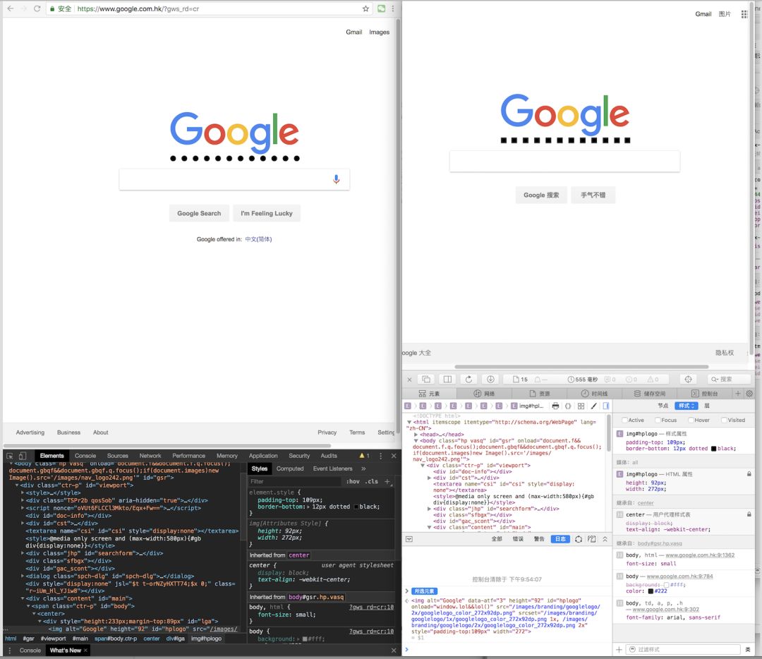The image size is (762, 659).
Task: Click I'm Feeling Lucky button
Action: tap(267, 213)
